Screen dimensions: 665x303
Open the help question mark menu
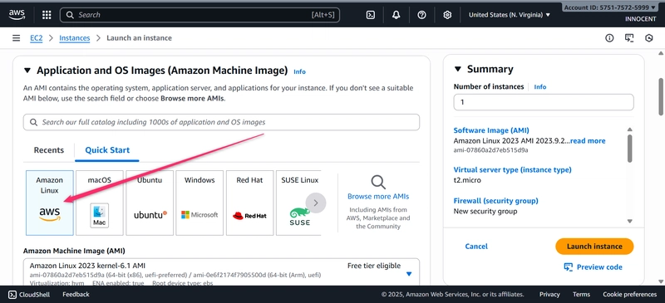421,15
